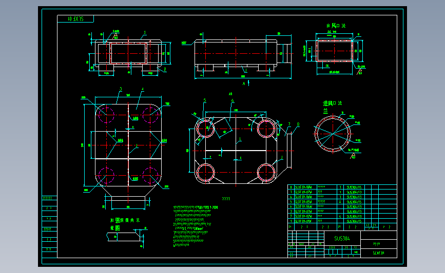This screenshot has width=445, height=273.
Task: Click the material cell in the SLXF 01-01M row
Action: click(354, 221)
